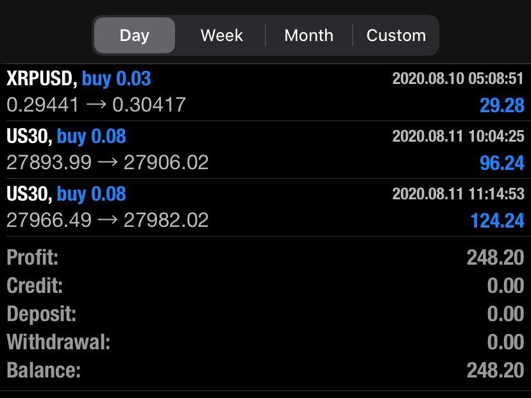Tap the 29.28 profit value
The width and height of the screenshot is (531, 398).
click(501, 105)
